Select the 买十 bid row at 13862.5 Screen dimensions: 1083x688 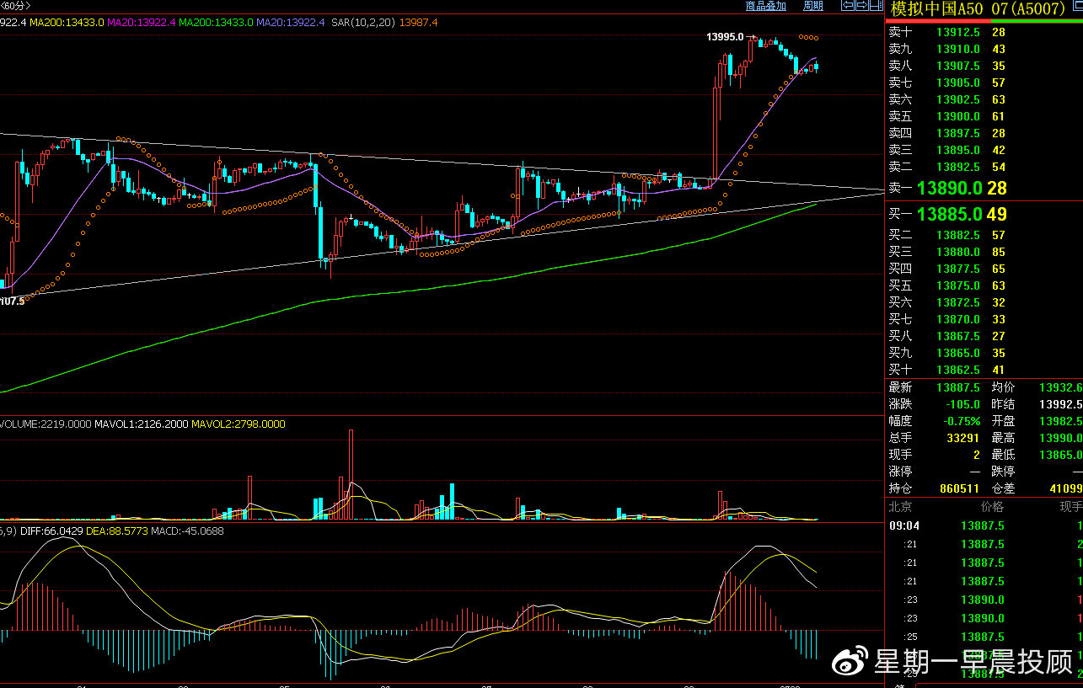click(x=984, y=370)
